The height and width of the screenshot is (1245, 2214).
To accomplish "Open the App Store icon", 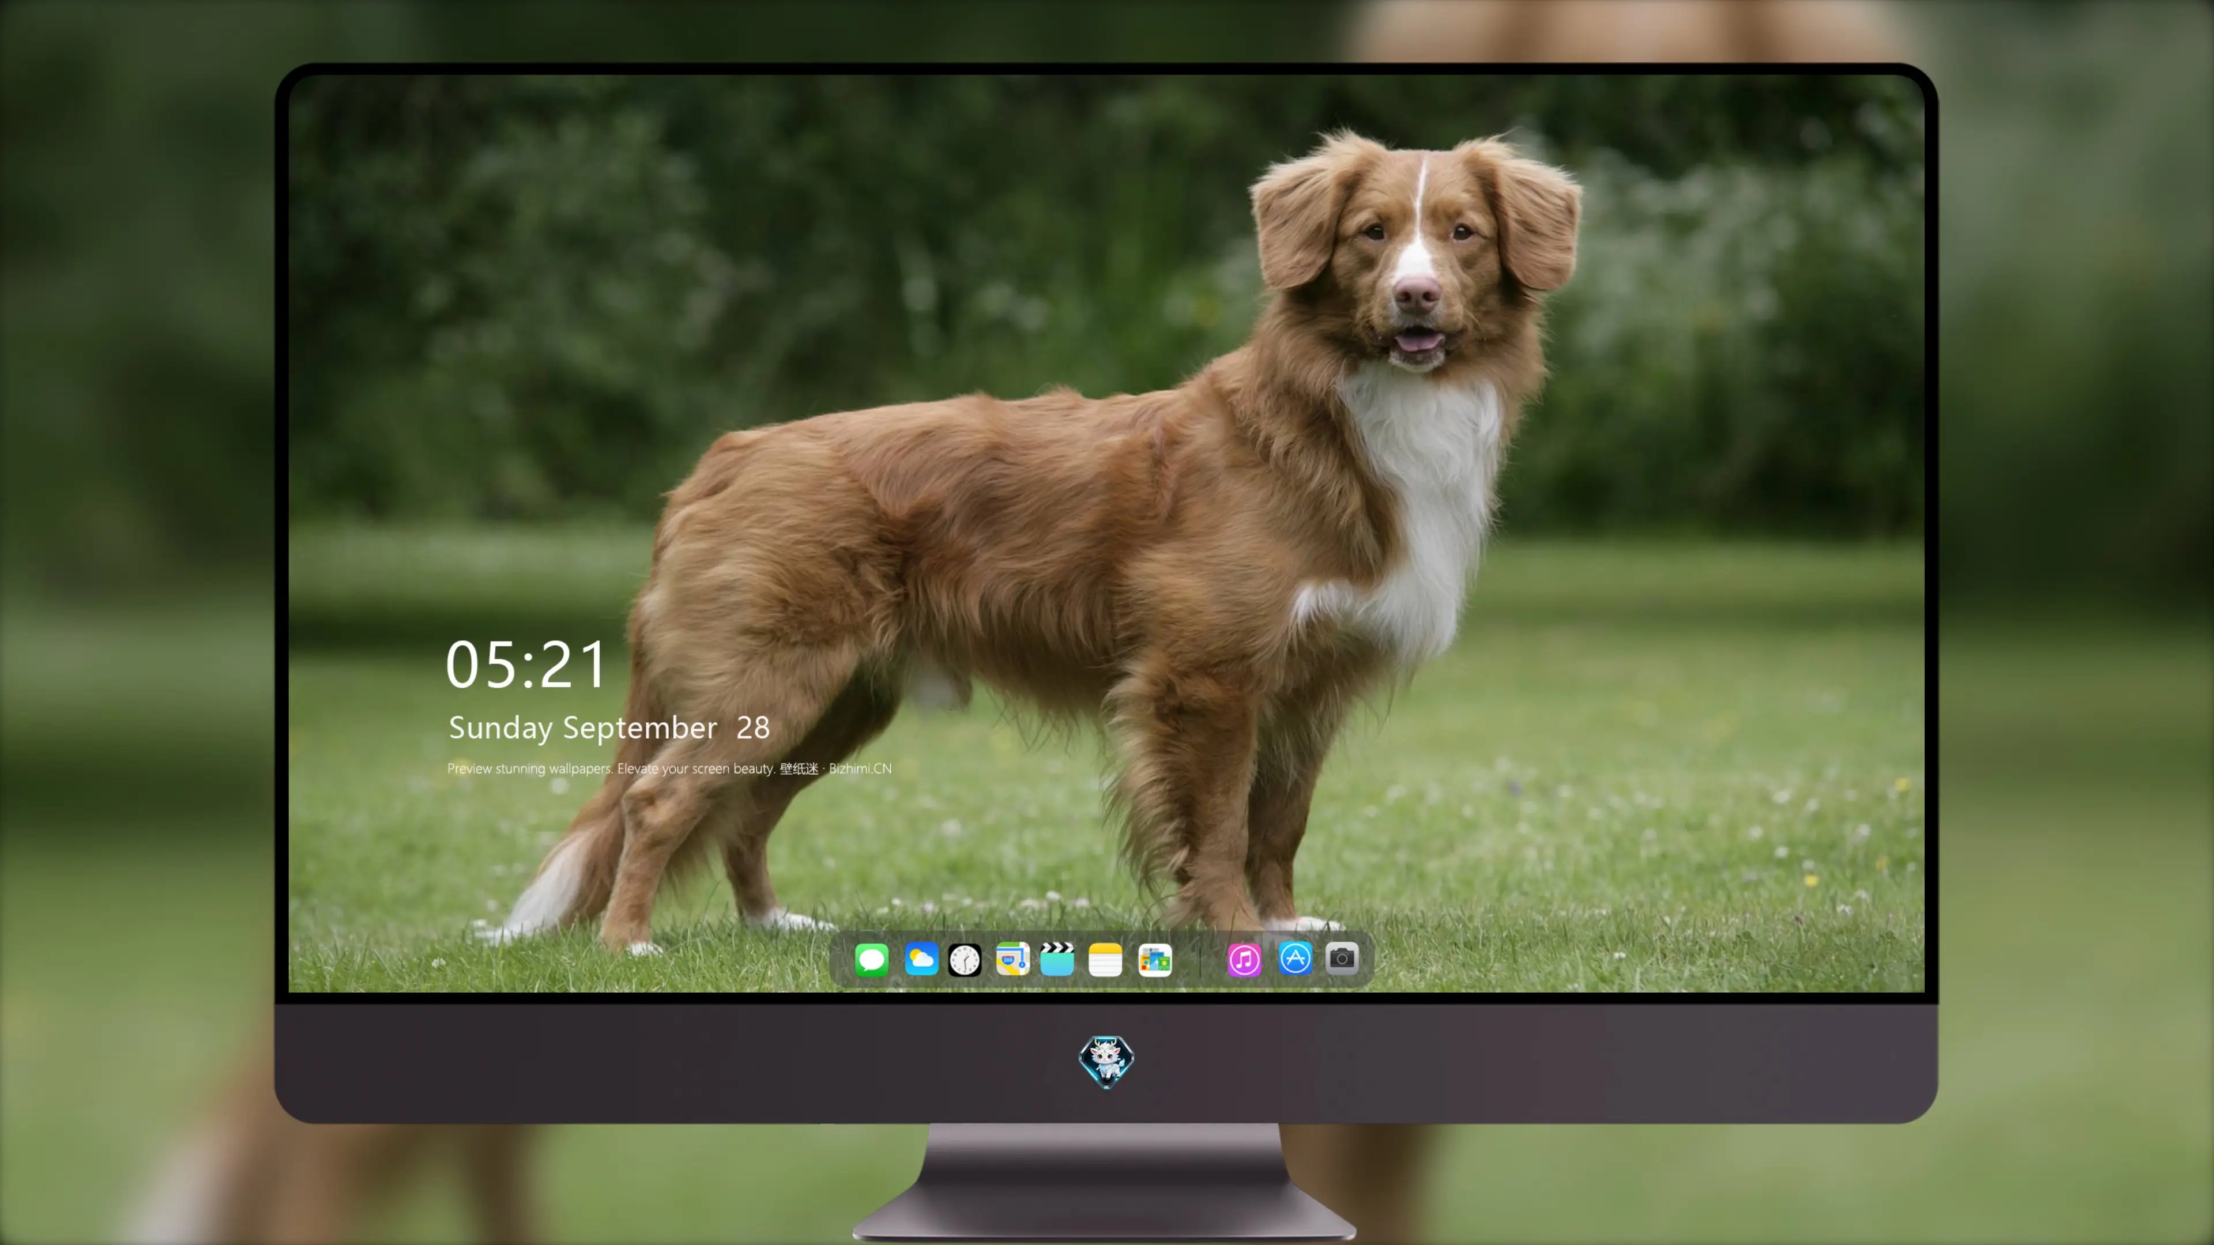I will point(1295,958).
